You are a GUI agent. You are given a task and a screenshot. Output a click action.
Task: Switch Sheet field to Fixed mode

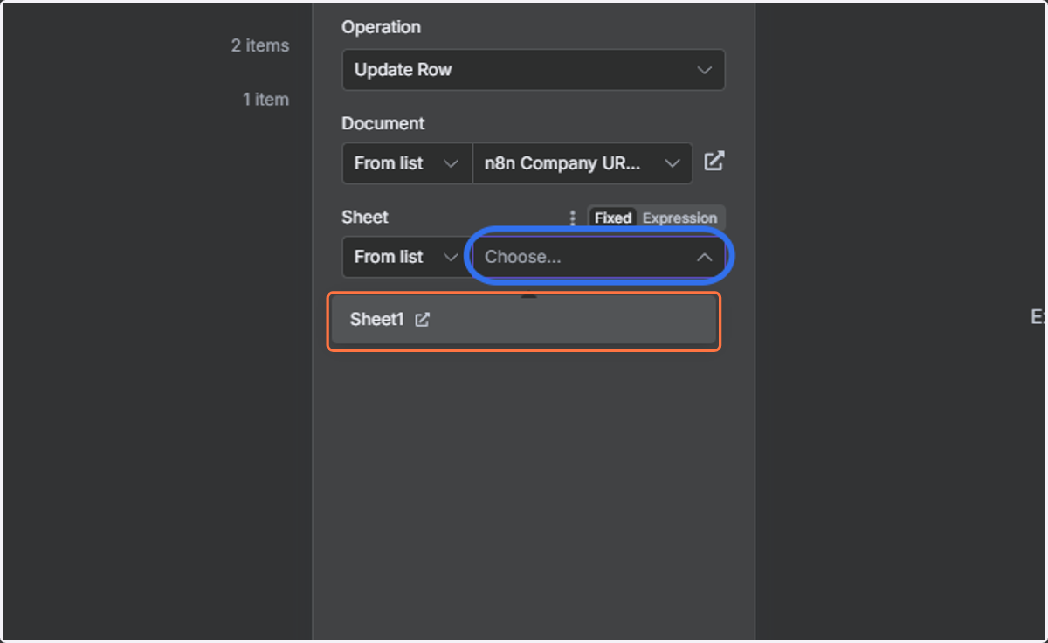613,218
